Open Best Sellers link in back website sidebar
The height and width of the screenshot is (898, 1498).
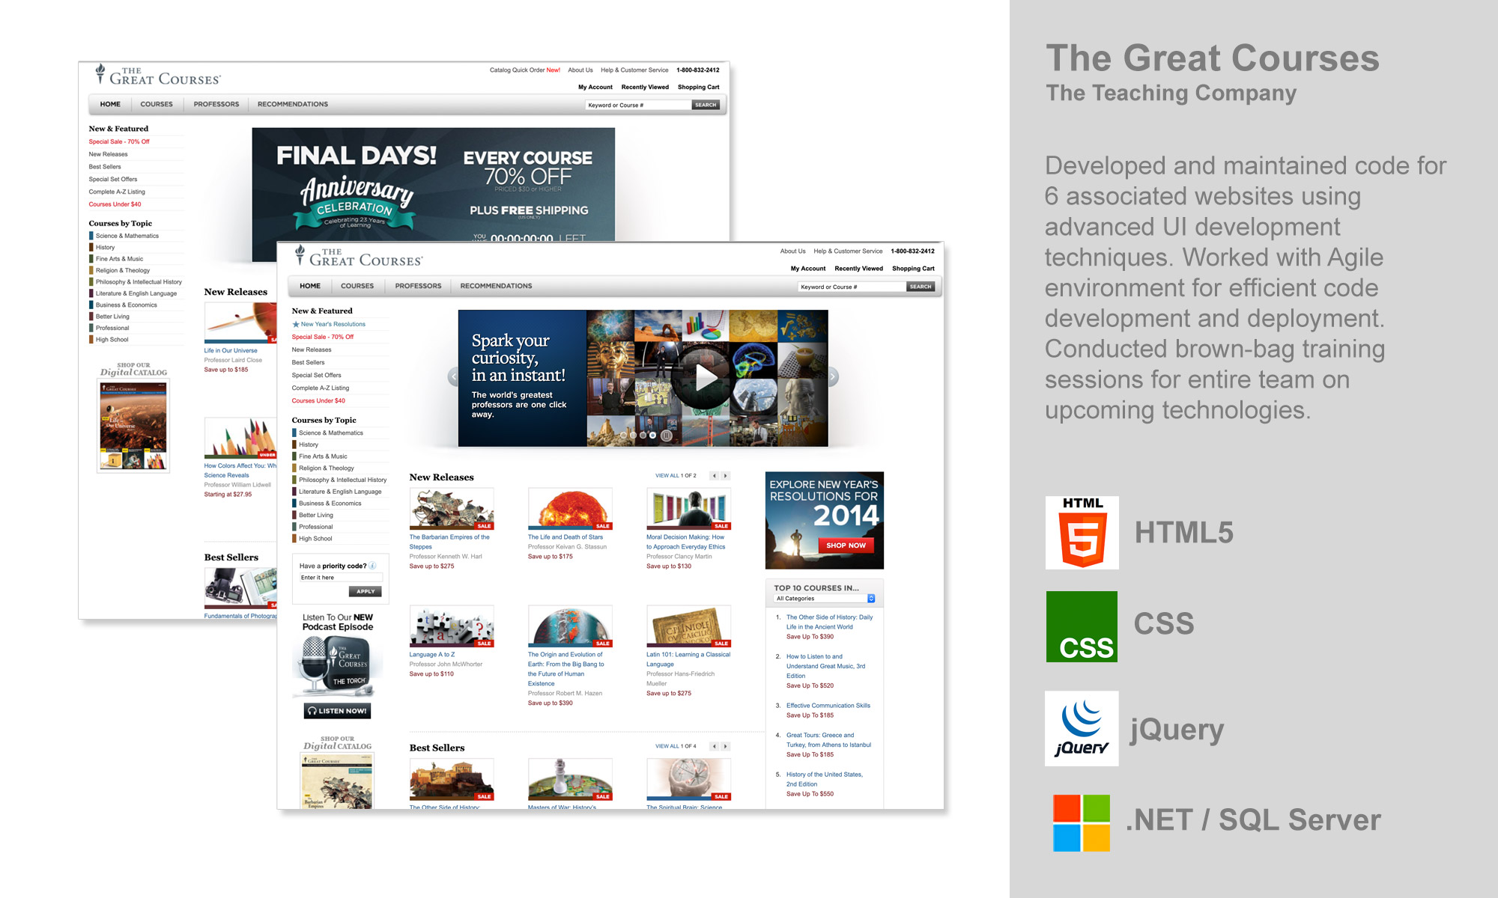pos(105,167)
